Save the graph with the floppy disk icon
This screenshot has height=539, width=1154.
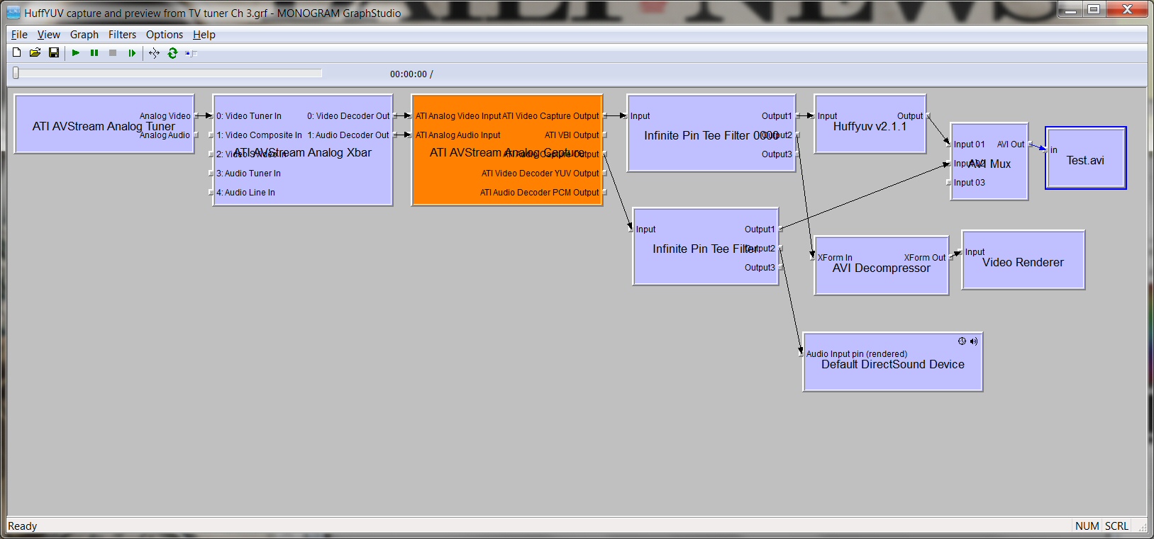[x=53, y=53]
